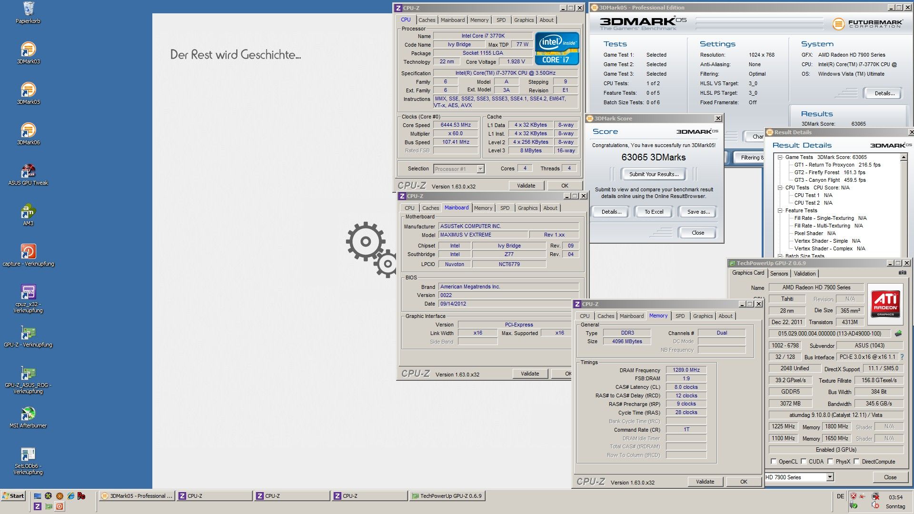The image size is (914, 514).
Task: Switch to Sensors tab in GPU-Z
Action: pos(779,274)
